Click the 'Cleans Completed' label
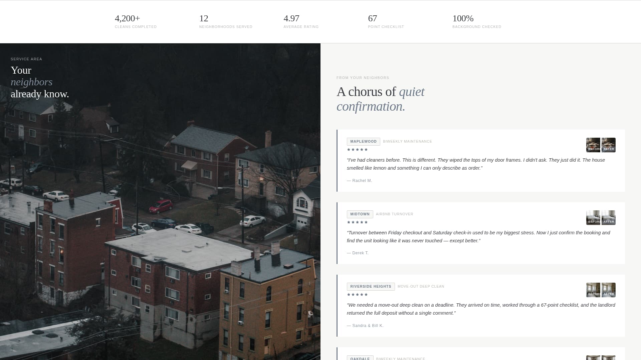This screenshot has height=360, width=641. [136, 27]
